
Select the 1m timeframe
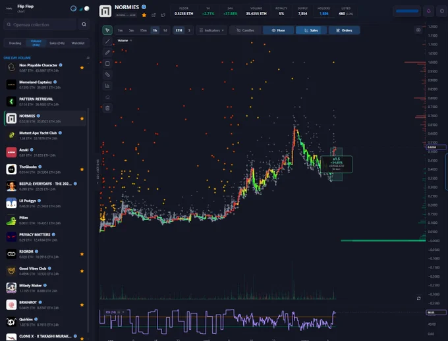(x=121, y=30)
